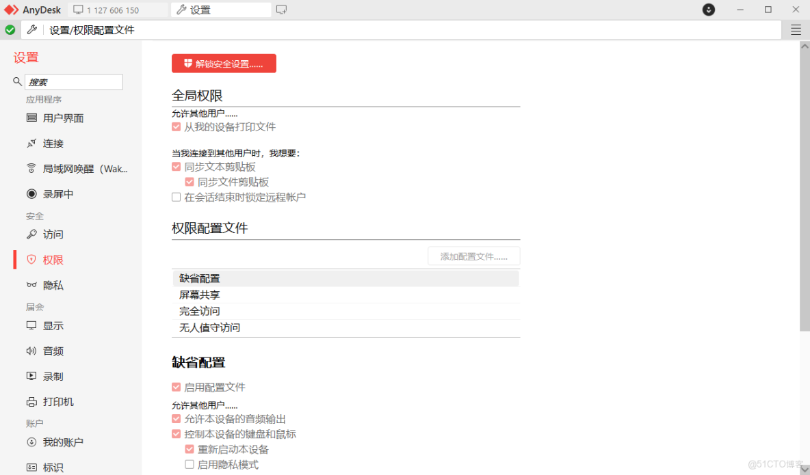Enable 在会话结束时锁定远程帐户 option
810x475 pixels.
(x=176, y=196)
